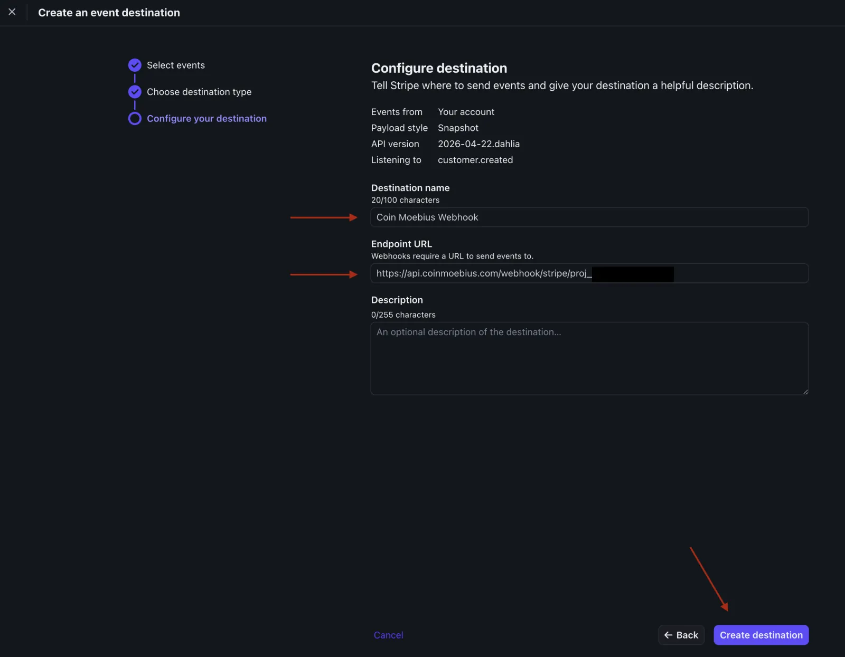Click the 20/100 characters counter

point(405,200)
